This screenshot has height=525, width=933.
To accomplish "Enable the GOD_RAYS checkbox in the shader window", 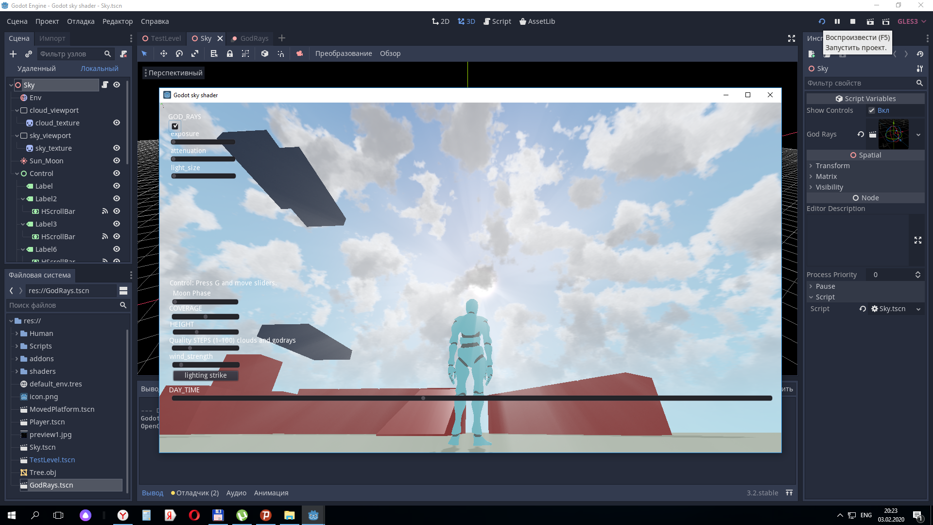I will click(175, 126).
